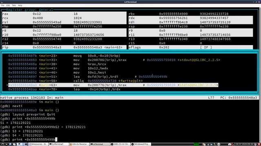This screenshot has height=146, width=261.
Task: Click the rax register value 0x12
Action: pyautogui.click(x=37, y=14)
